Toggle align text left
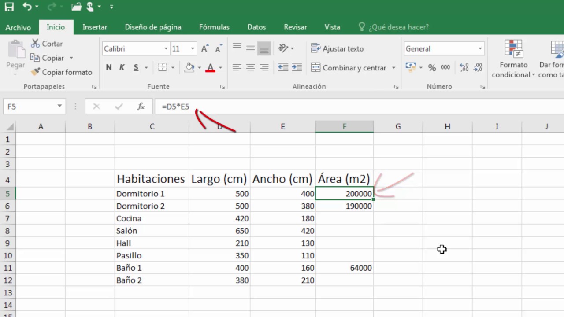Viewport: 564px width, 317px height. tap(237, 67)
